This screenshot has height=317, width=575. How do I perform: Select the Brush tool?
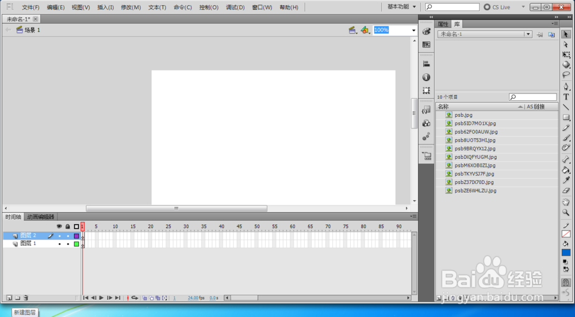click(566, 138)
